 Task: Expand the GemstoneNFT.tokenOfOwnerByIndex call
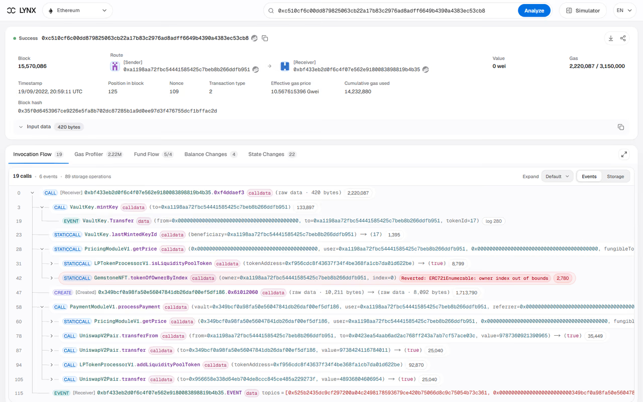click(x=52, y=278)
